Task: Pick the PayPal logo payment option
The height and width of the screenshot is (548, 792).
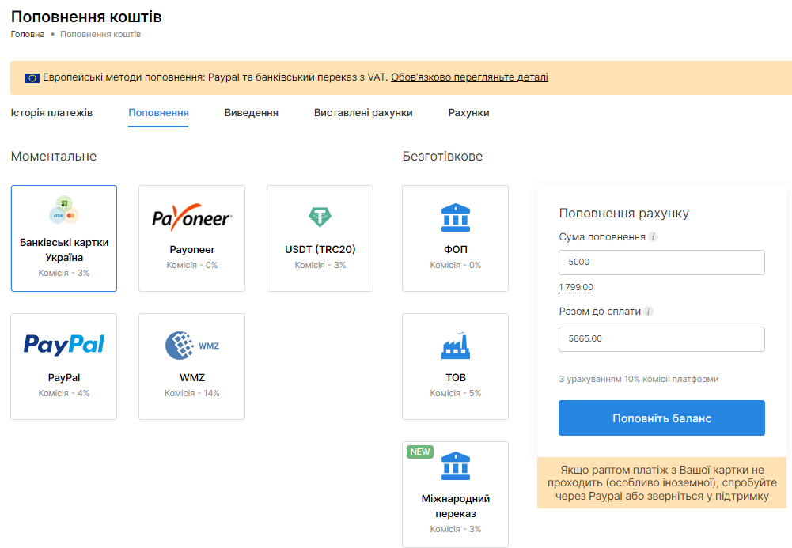Action: click(64, 345)
